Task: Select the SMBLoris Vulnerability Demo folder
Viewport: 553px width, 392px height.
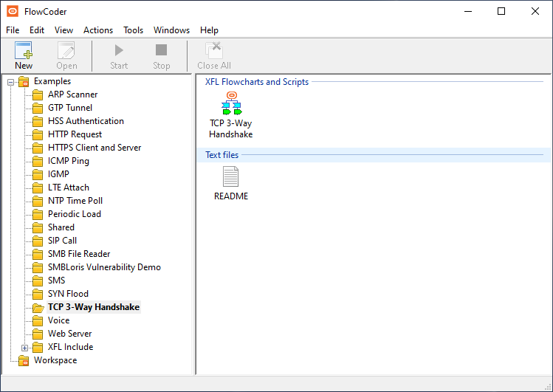Action: click(x=104, y=267)
